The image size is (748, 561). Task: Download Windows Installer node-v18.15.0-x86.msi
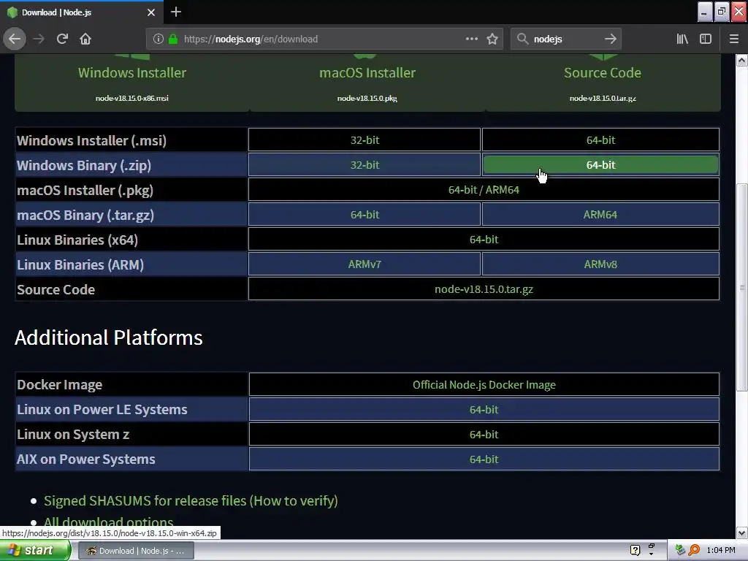point(132,82)
